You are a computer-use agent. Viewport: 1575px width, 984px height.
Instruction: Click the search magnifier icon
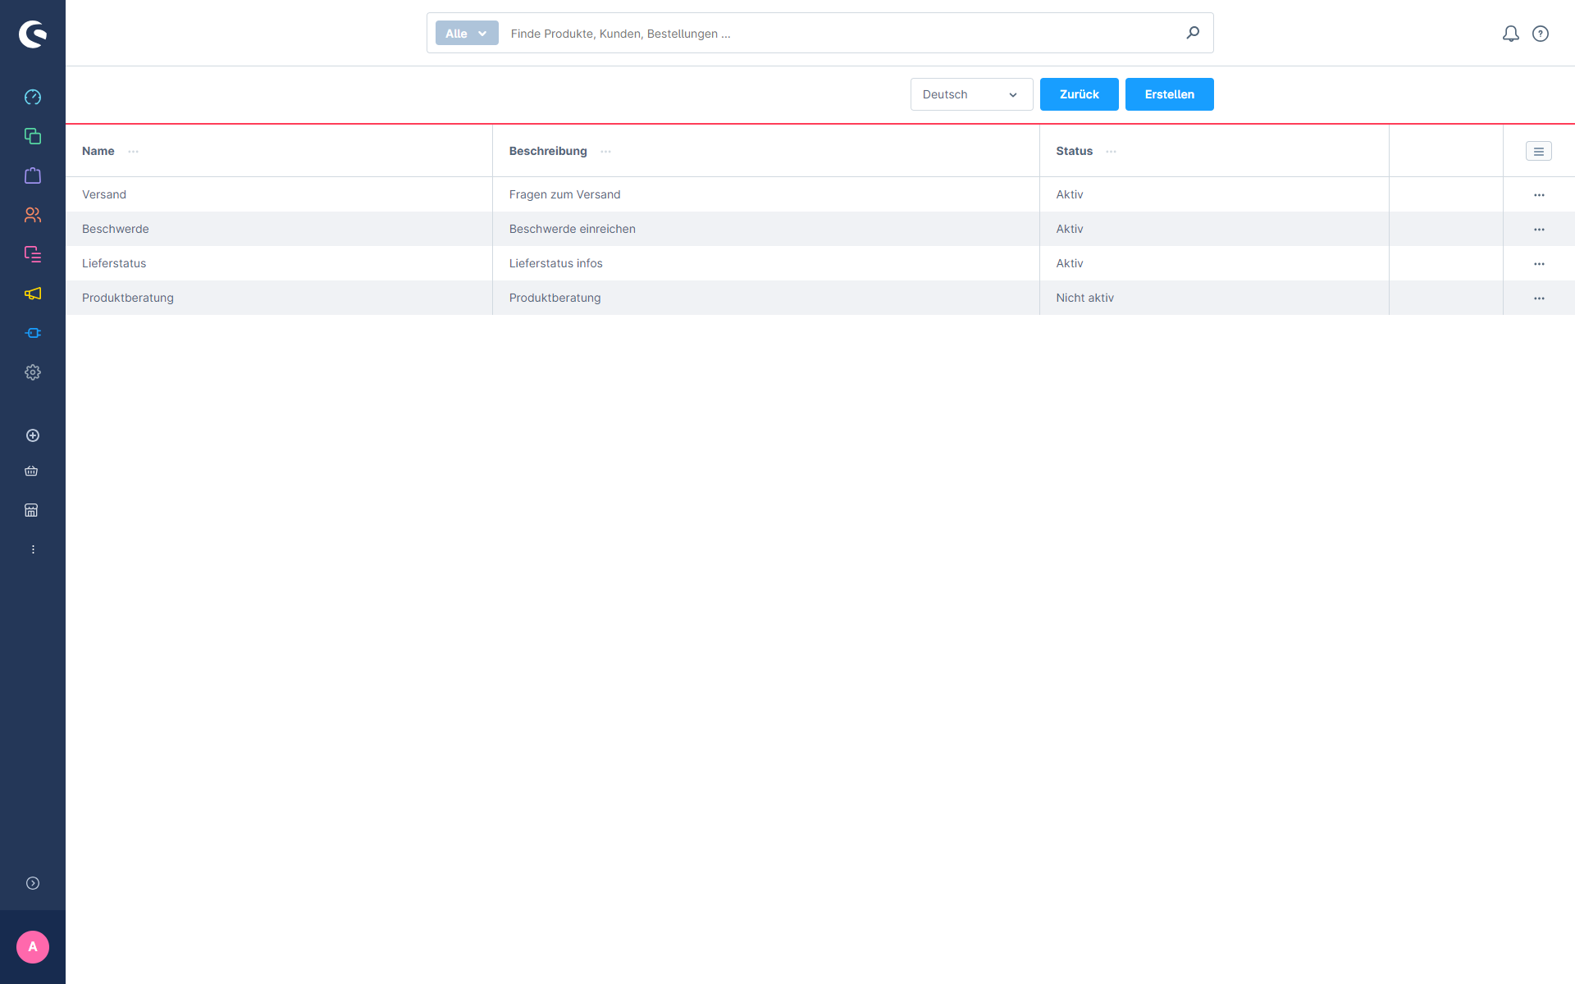(1193, 33)
